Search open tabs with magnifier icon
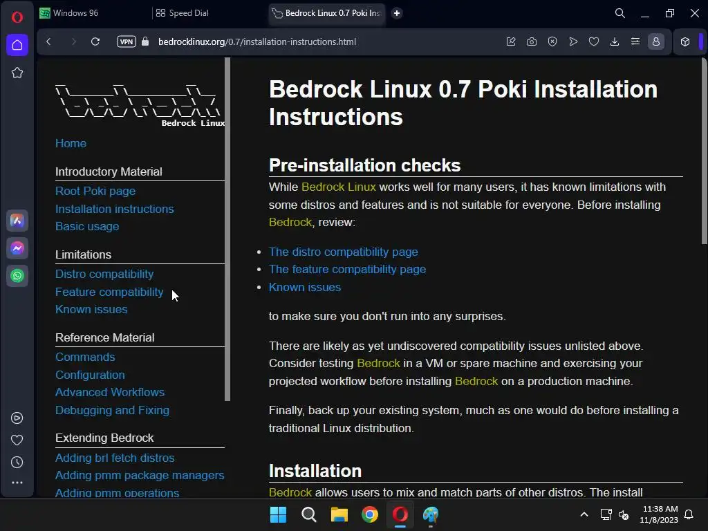The height and width of the screenshot is (531, 708). [620, 13]
